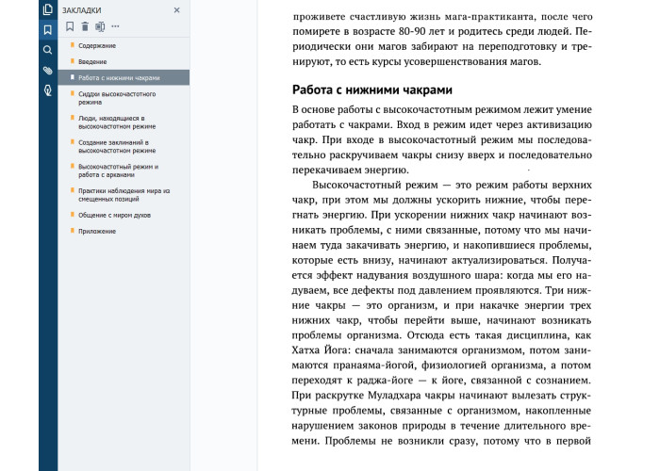
Task: Open the bookmarks more options ellipsis
Action: [115, 26]
